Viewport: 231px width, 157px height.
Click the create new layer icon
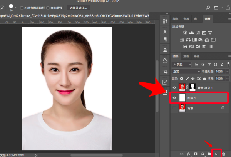point(216,154)
